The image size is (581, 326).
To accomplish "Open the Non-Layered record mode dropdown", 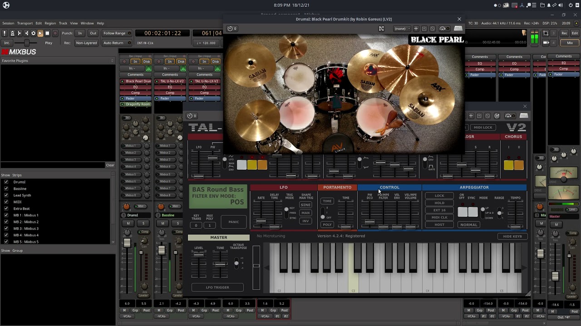I will pyautogui.click(x=86, y=43).
